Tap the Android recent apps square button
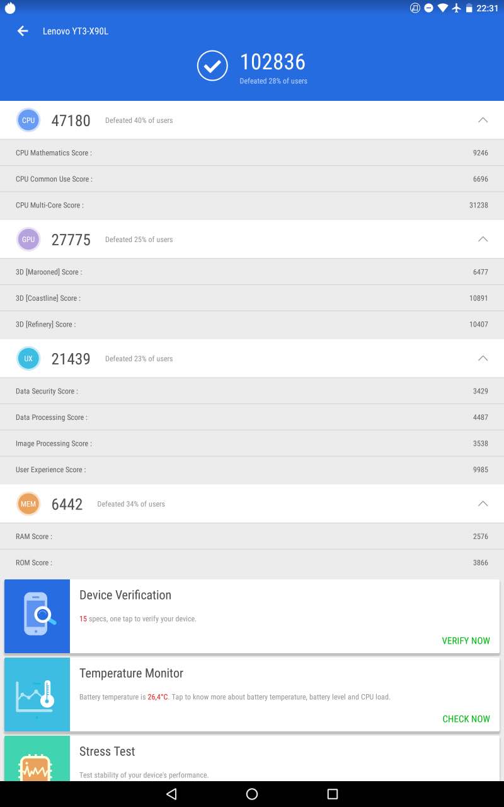The image size is (504, 807). click(x=333, y=794)
